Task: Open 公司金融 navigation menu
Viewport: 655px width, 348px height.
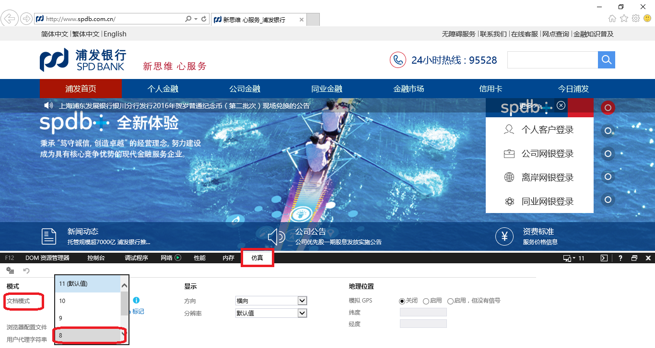Action: click(245, 89)
